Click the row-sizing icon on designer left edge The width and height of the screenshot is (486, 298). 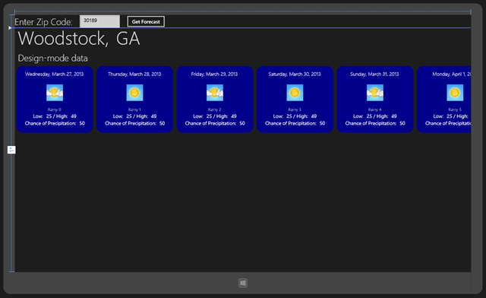click(11, 150)
